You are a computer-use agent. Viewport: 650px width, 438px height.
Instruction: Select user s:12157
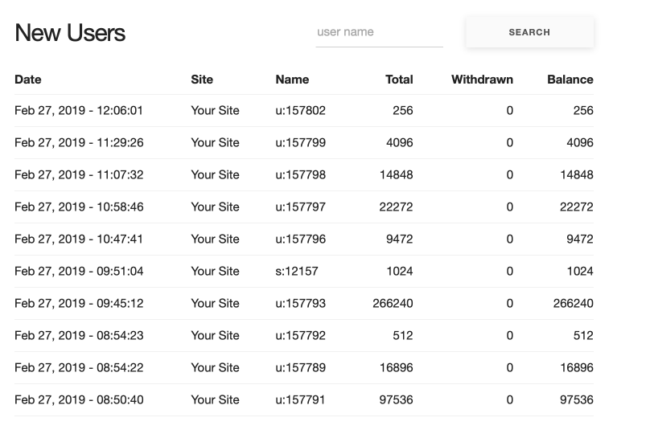click(297, 271)
